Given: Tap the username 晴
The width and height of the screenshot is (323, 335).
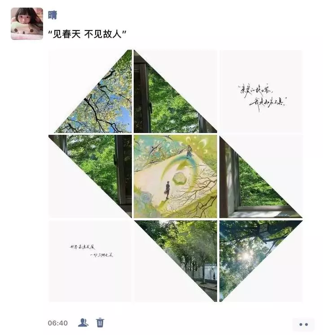Looking at the screenshot, I should click(52, 15).
